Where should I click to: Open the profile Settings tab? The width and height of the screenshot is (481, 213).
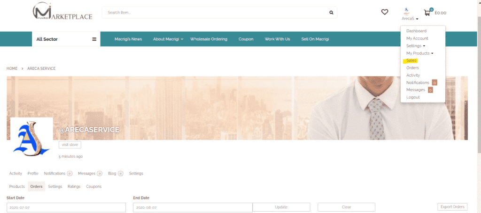pyautogui.click(x=136, y=174)
